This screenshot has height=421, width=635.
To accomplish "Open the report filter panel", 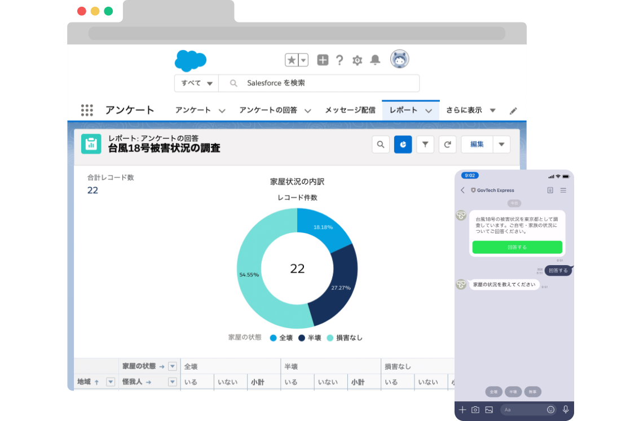I will (425, 144).
